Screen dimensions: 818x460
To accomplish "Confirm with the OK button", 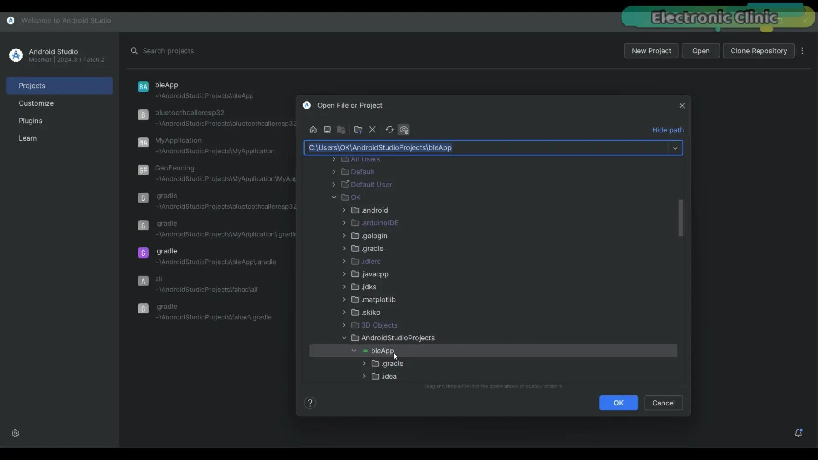I will (619, 403).
